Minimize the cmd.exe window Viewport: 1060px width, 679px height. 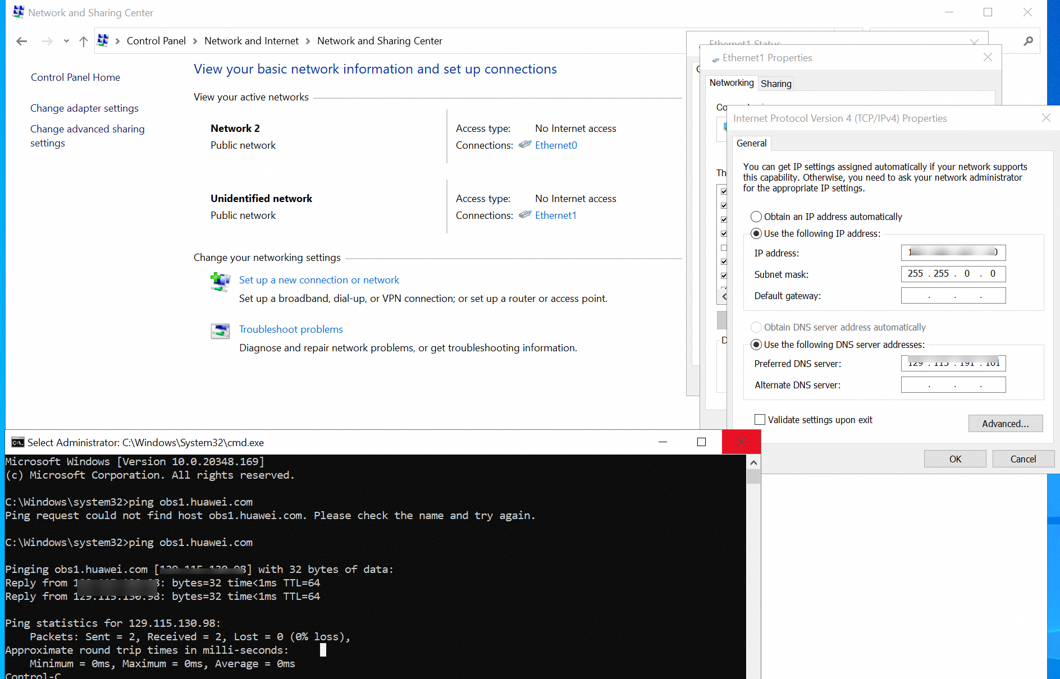662,442
